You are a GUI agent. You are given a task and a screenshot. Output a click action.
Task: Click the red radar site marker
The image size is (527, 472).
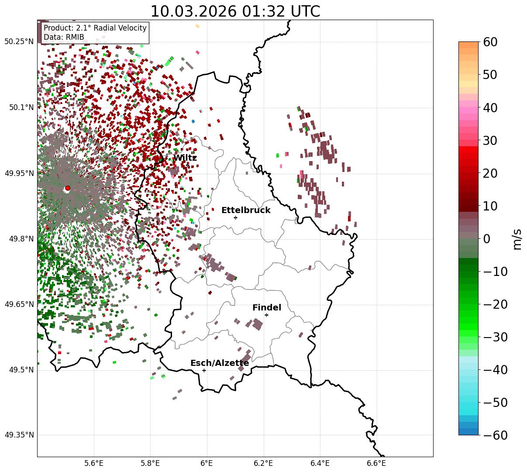[67, 188]
